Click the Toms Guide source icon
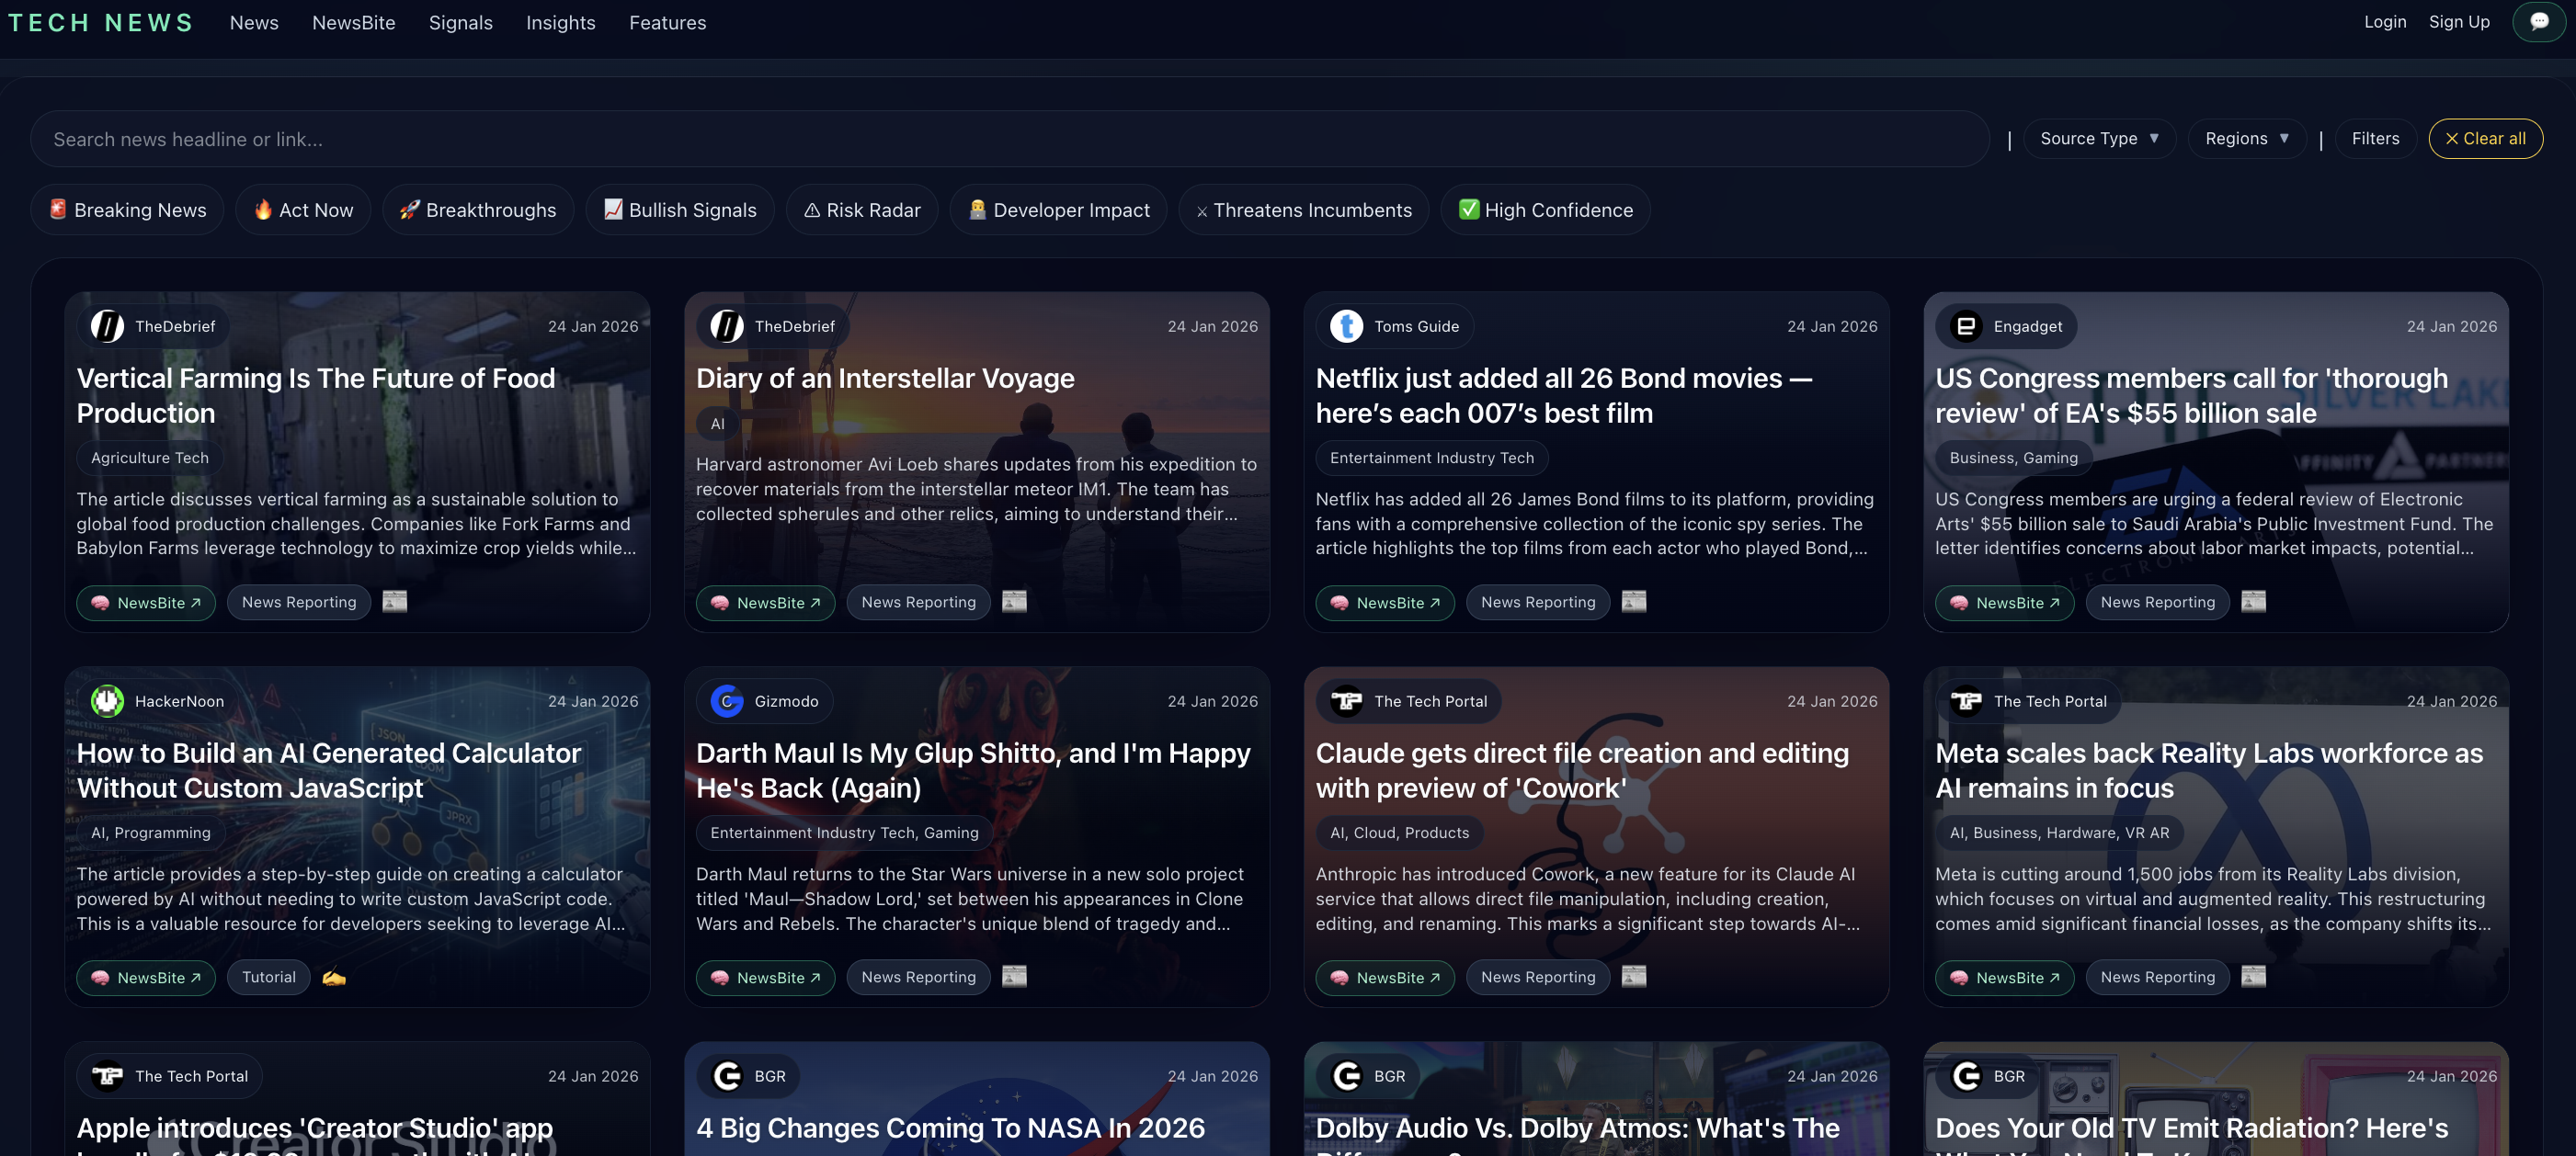Viewport: 2576px width, 1156px height. [1347, 325]
